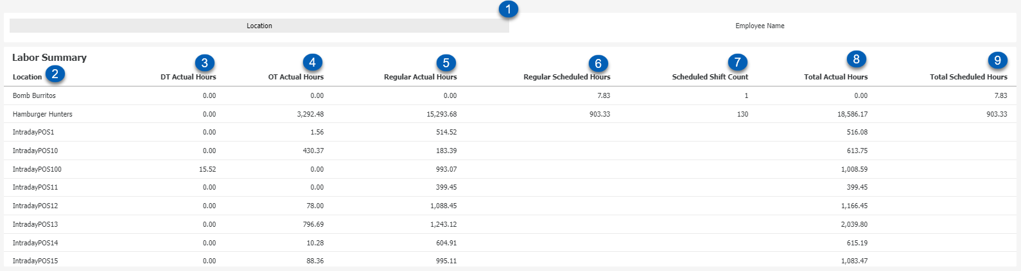This screenshot has height=271, width=1021.
Task: Click regular actual hours 993.07
Action: point(446,169)
